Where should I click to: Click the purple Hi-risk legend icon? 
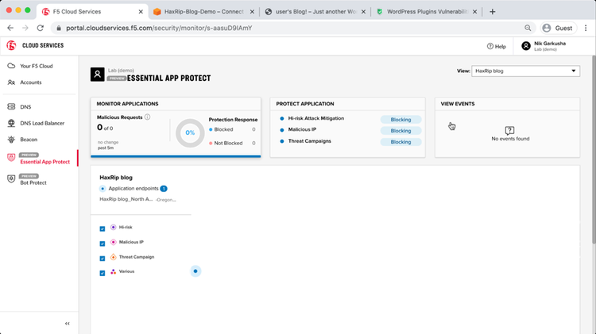tap(114, 227)
